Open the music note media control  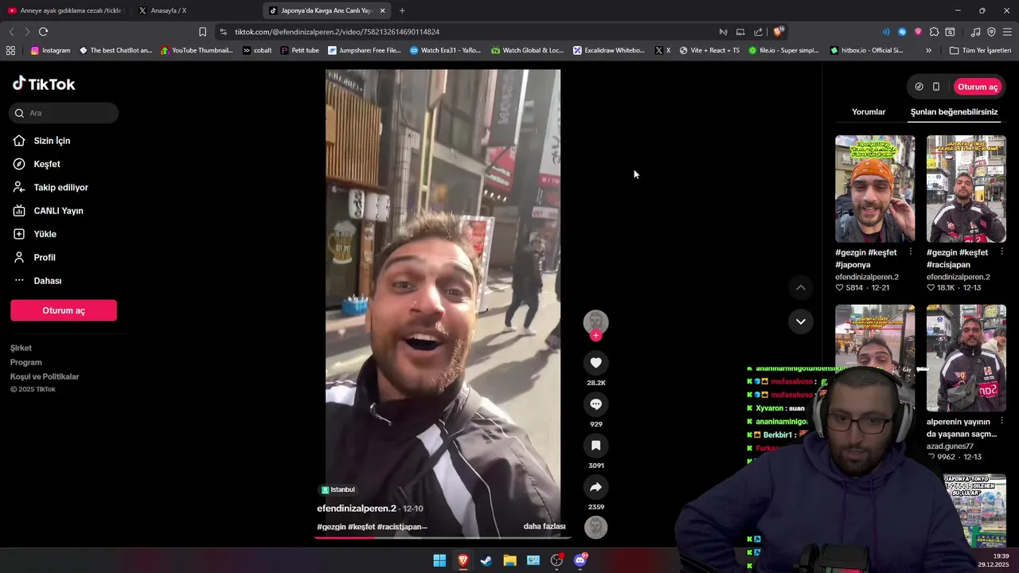coord(975,32)
